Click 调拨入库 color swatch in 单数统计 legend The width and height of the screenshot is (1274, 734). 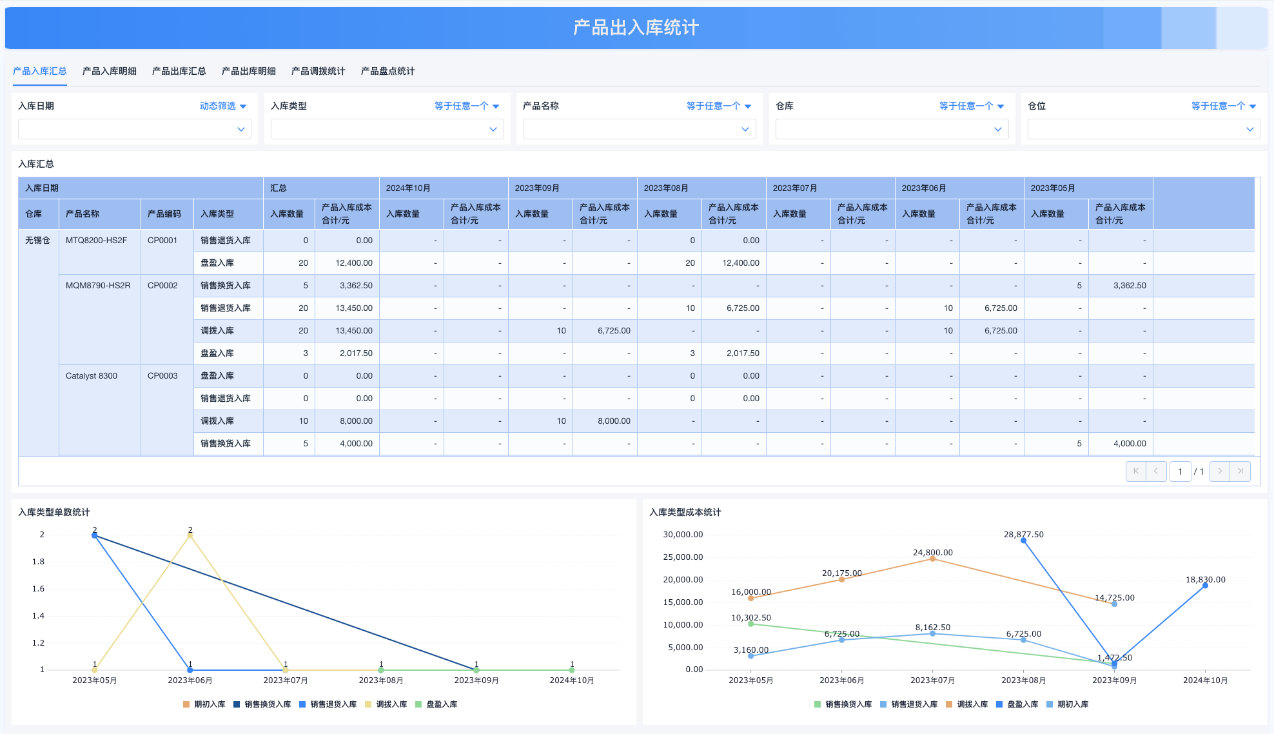[x=368, y=704]
